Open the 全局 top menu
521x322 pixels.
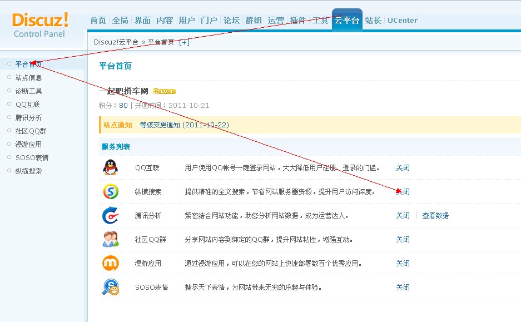(x=120, y=21)
